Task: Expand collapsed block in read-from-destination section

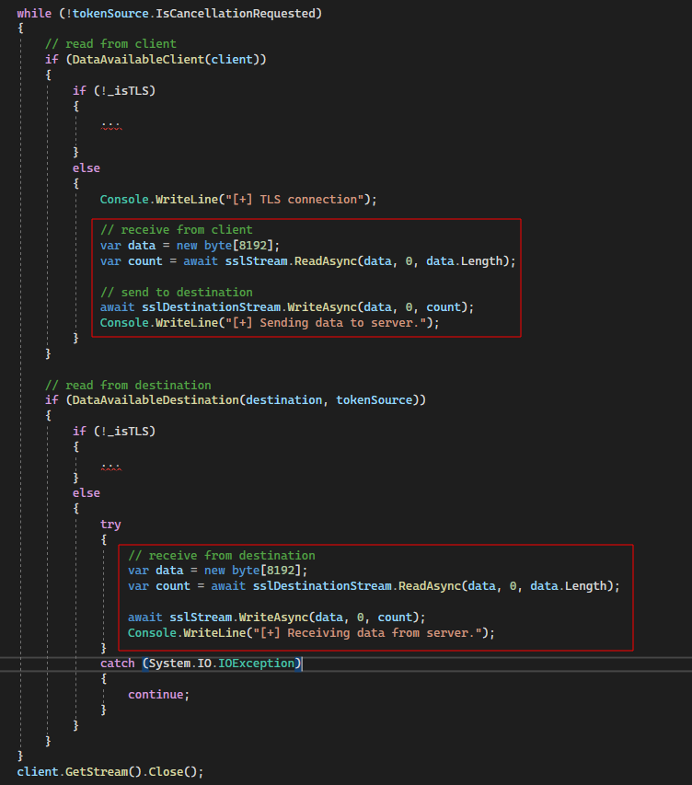Action: tap(110, 463)
